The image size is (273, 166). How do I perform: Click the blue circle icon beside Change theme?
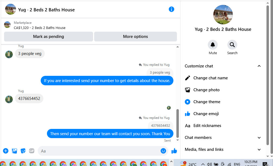click(x=188, y=102)
